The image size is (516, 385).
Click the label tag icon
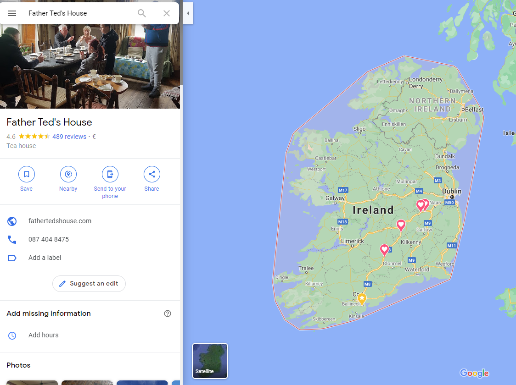click(x=12, y=258)
